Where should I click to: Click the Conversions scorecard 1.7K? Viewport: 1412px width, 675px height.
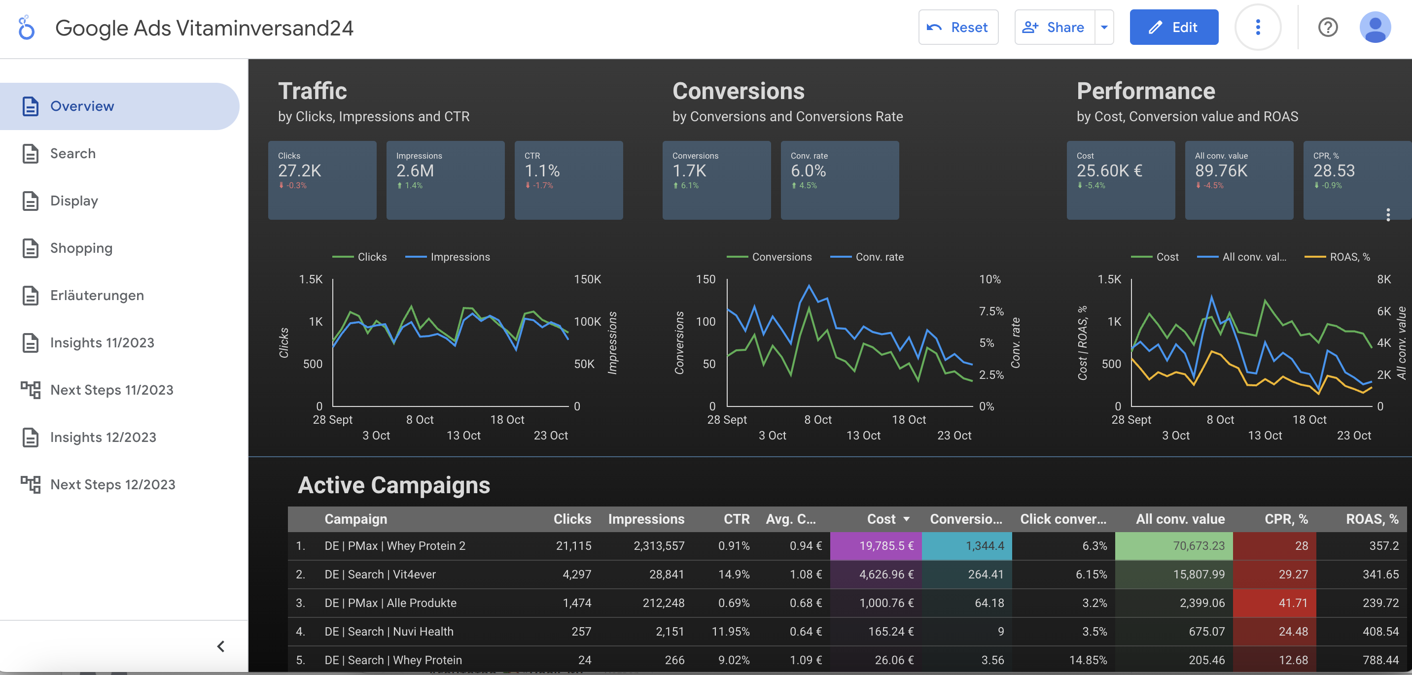point(716,180)
